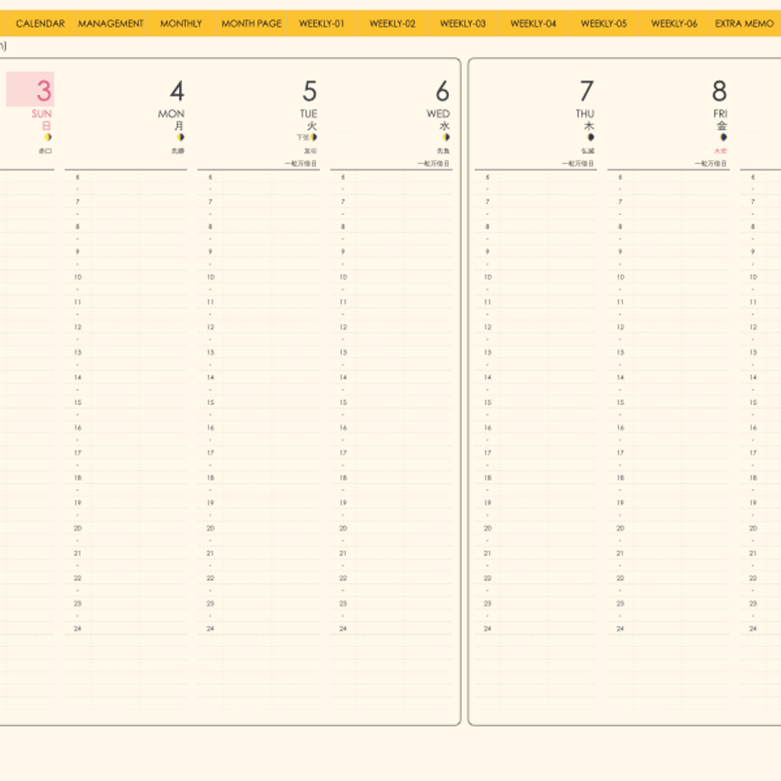Click the highlighted Sunday date 3
The image size is (781, 781).
(31, 90)
